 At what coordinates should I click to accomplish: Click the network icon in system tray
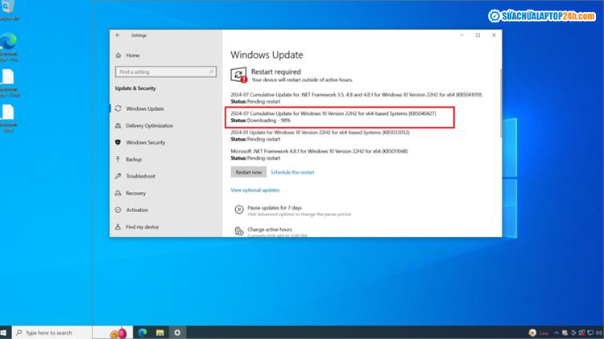pos(590,333)
